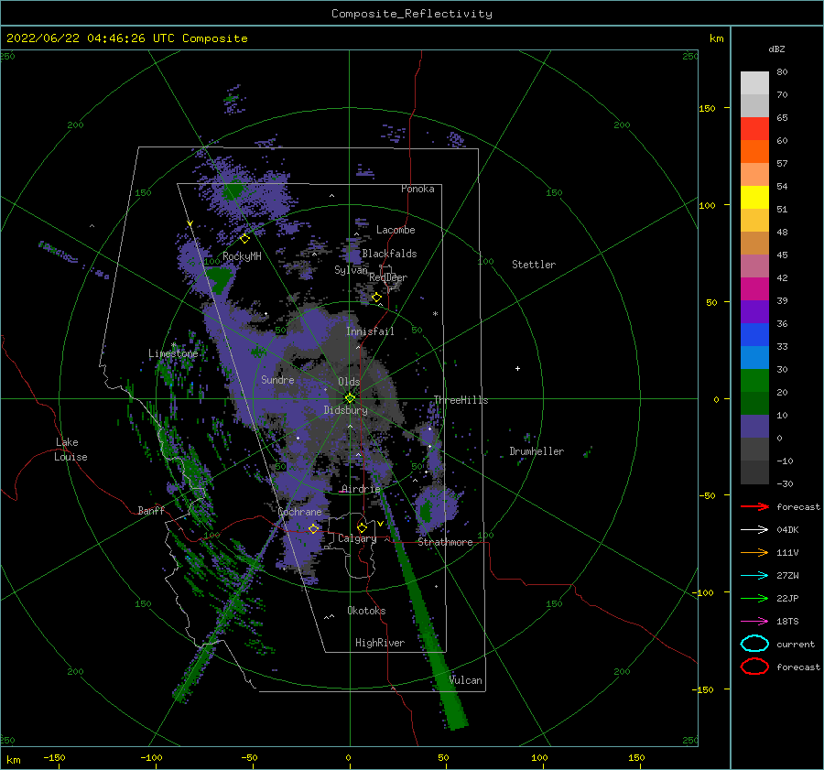
Task: Click the -100 value on bottom axis
Action: tap(151, 757)
